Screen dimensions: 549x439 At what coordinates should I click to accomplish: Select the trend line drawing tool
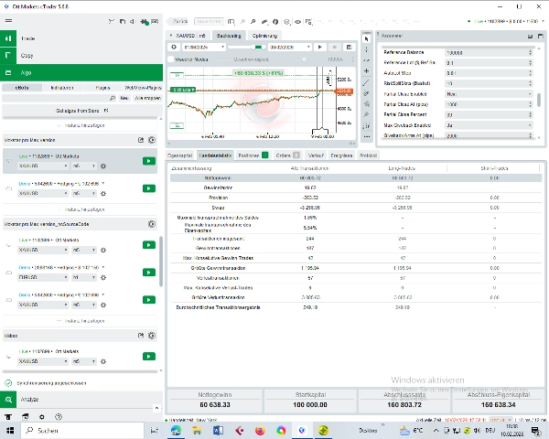click(367, 82)
